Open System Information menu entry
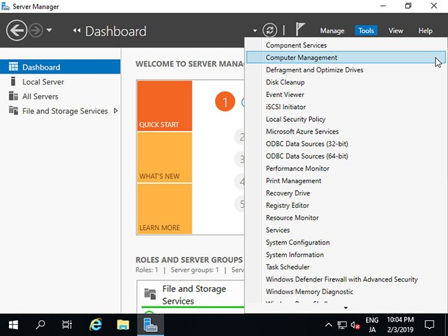This screenshot has width=448, height=336. (x=346, y=255)
